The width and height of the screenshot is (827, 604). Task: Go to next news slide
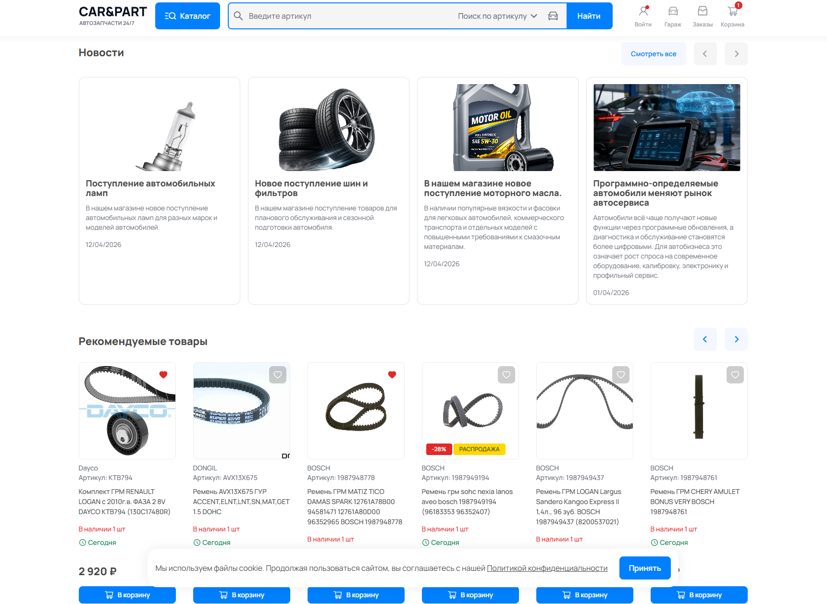(736, 54)
